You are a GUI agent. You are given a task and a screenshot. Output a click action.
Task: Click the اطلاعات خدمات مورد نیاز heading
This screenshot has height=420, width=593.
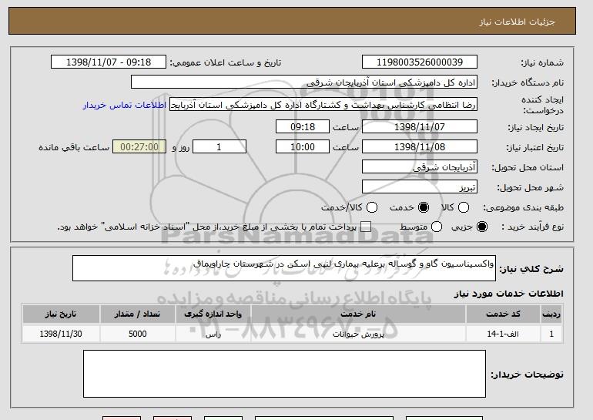(508, 294)
